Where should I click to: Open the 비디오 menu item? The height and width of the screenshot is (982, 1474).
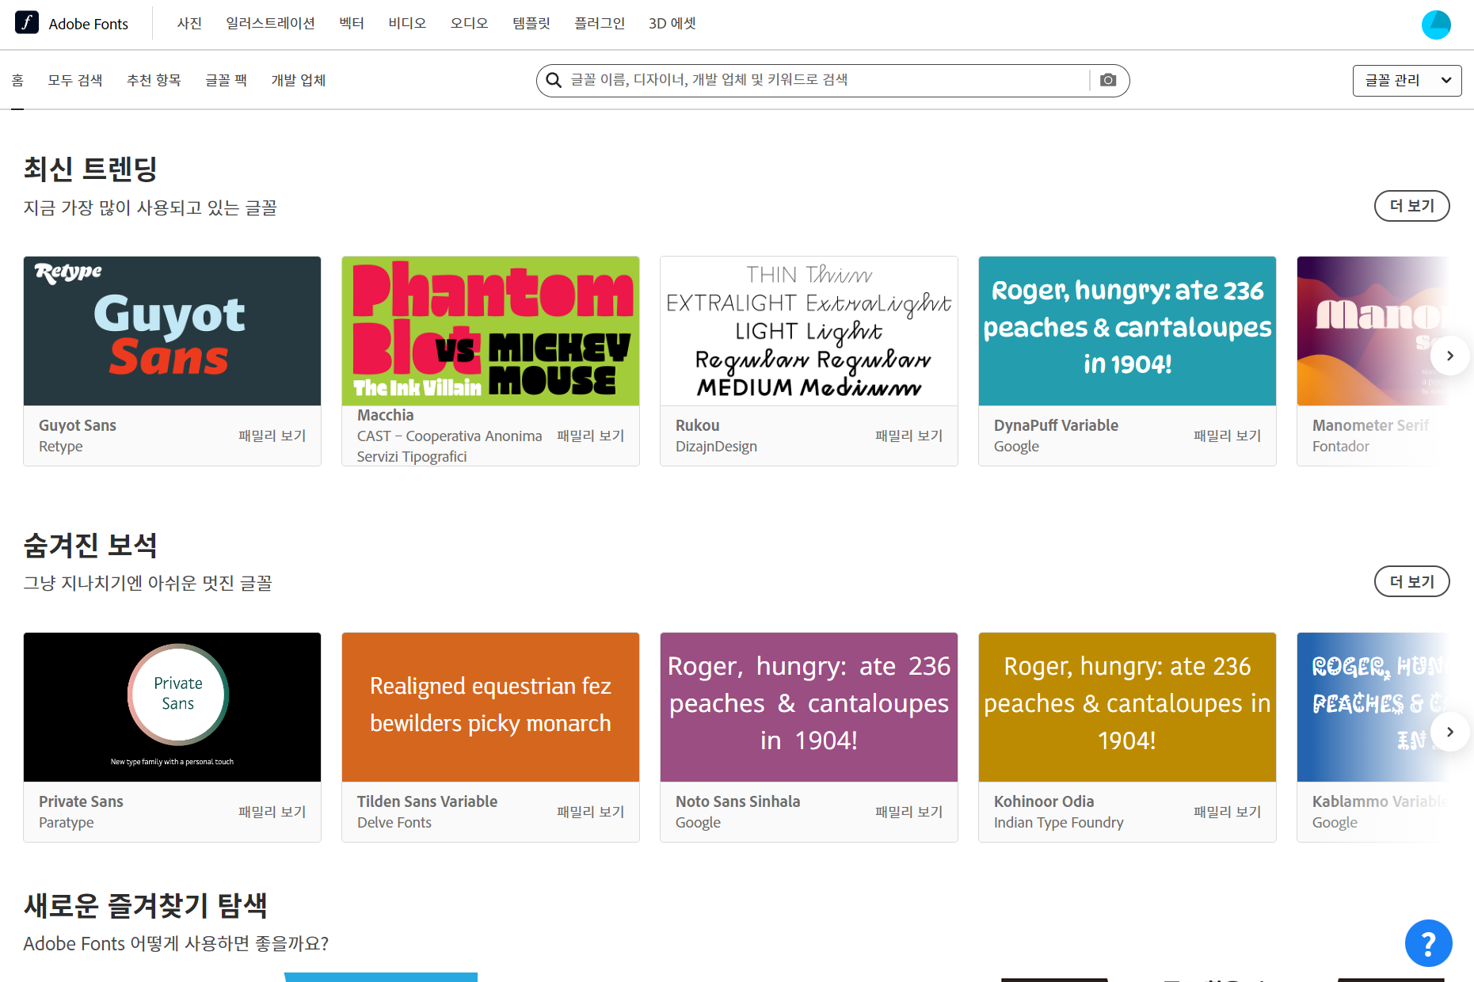coord(407,24)
